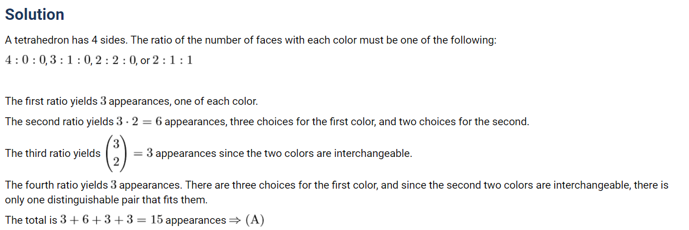Click the 2 : 1 : 1 ratio
The width and height of the screenshot is (689, 230).
point(172,59)
